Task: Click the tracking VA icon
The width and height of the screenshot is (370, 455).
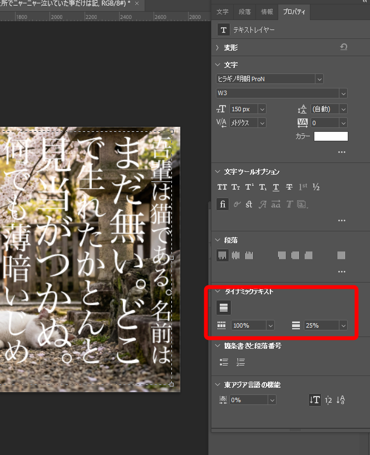Action: pos(302,123)
